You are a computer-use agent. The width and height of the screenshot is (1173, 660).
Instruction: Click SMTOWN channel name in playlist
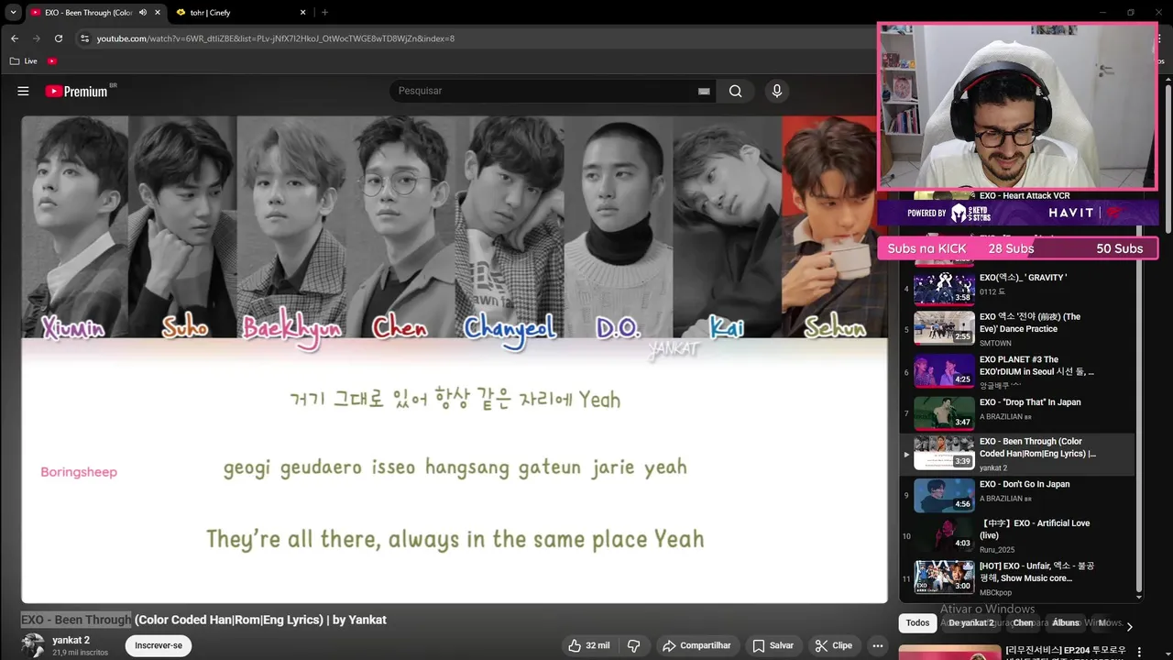(x=995, y=343)
